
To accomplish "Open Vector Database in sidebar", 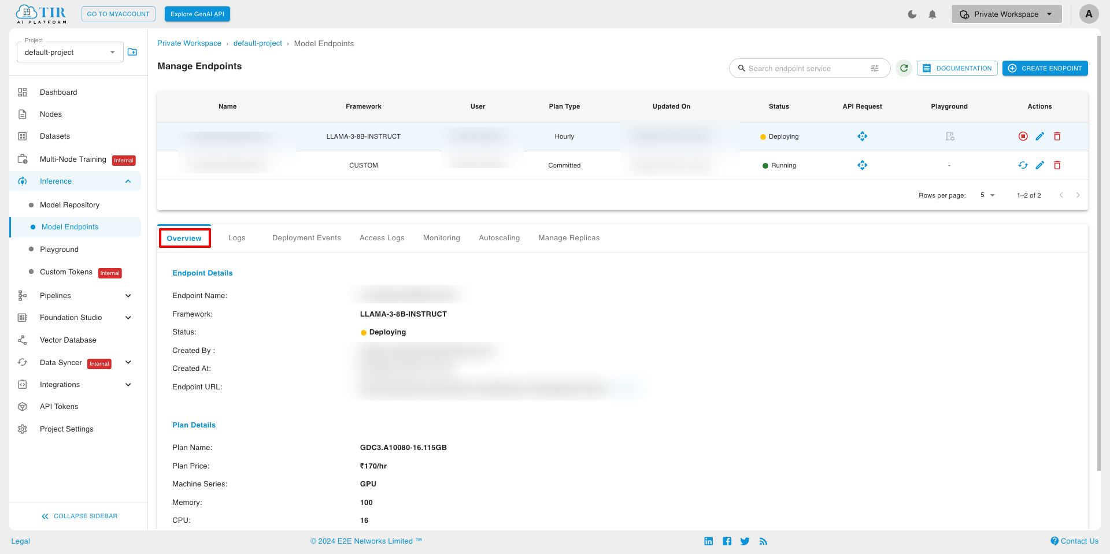I will coord(68,340).
